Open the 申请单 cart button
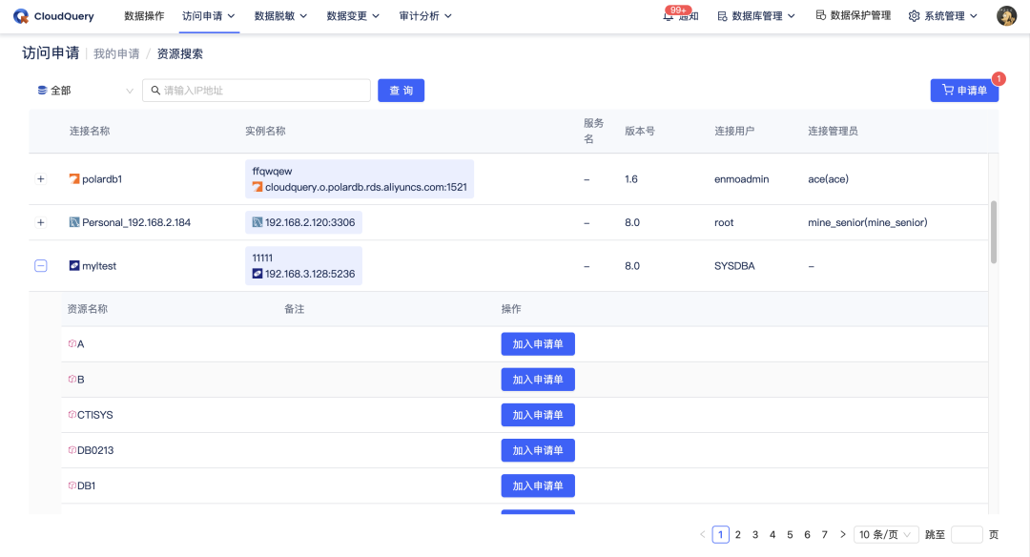Viewport: 1030px width, 557px height. coord(964,90)
